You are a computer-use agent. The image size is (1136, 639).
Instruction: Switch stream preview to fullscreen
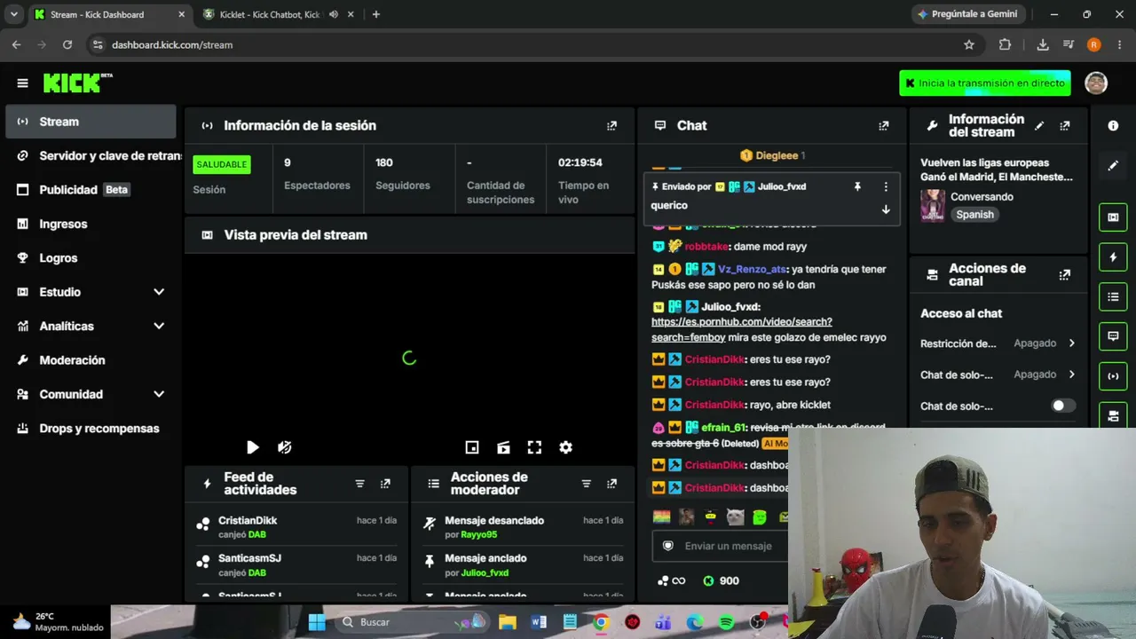pos(534,447)
